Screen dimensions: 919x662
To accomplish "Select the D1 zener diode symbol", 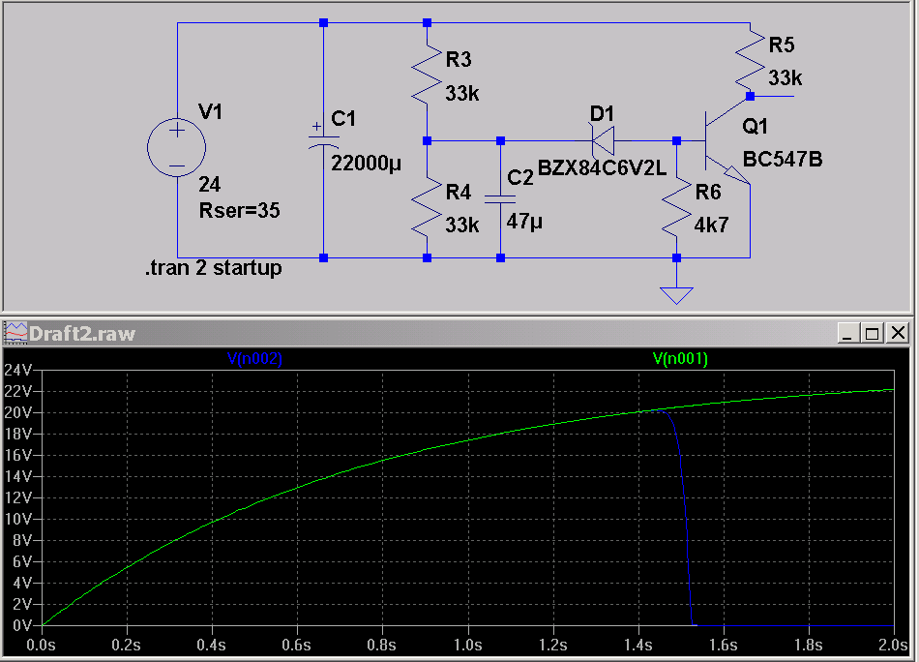I will pyautogui.click(x=603, y=140).
